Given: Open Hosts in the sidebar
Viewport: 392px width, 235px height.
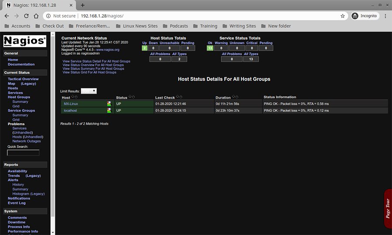Looking at the screenshot, I should click(13, 88).
